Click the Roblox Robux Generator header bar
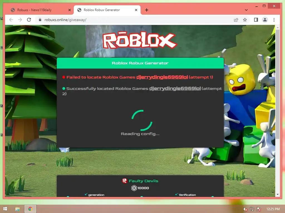Screen dimensions: 285x213 click(140, 63)
